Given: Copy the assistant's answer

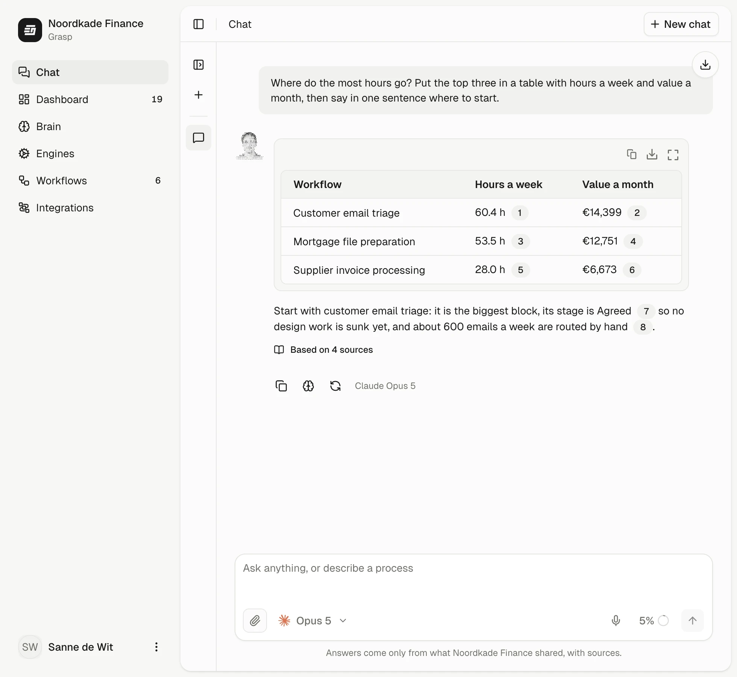Looking at the screenshot, I should coord(281,386).
